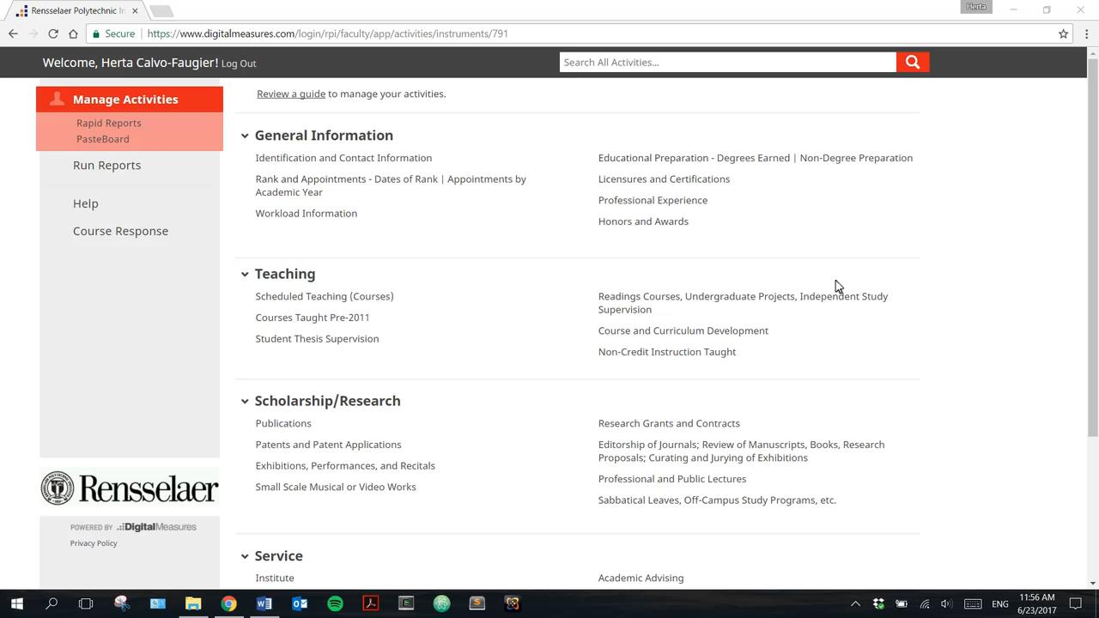Open Honors and Awards link
Image resolution: width=1099 pixels, height=618 pixels.
pos(643,221)
